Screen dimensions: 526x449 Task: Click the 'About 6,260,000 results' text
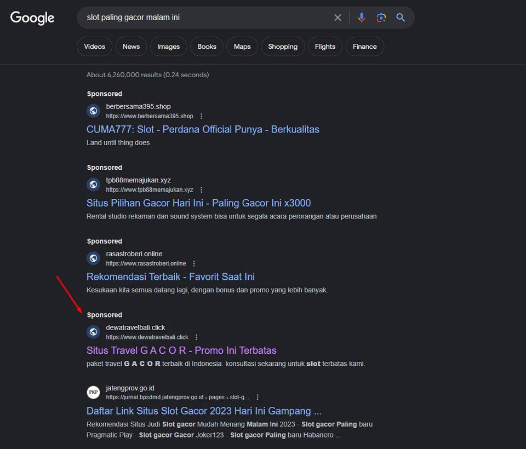point(147,75)
